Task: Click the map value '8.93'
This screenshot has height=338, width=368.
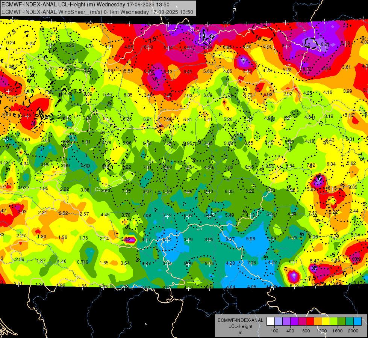Action: pos(6,115)
